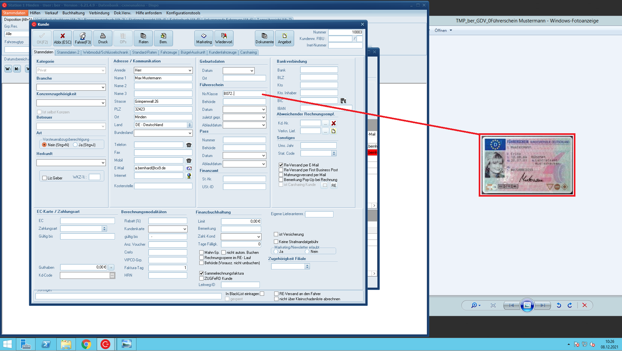Screen dimensions: 622x351
Task: Open the Marketing toolbar icon
Action: click(x=204, y=38)
